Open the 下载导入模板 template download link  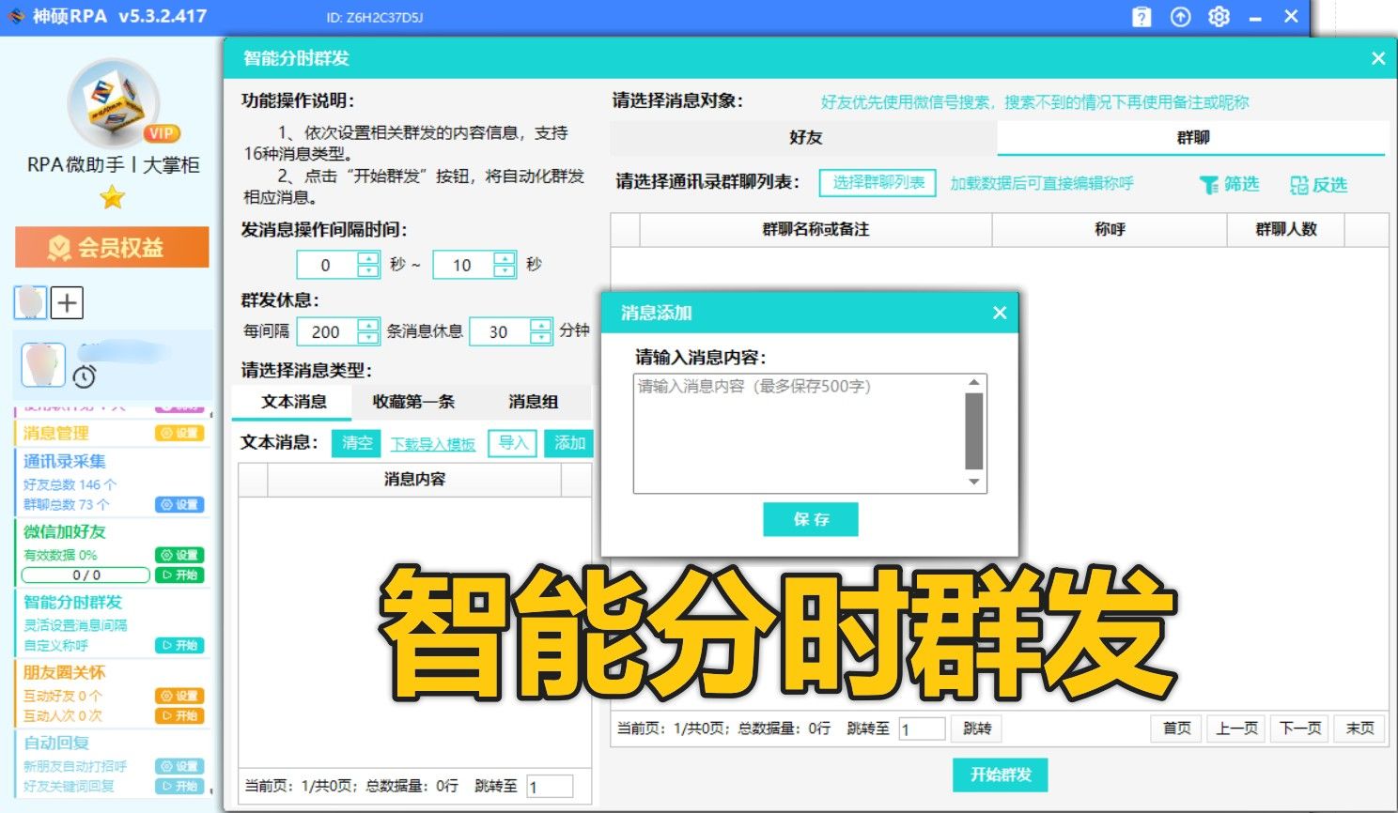[x=433, y=442]
